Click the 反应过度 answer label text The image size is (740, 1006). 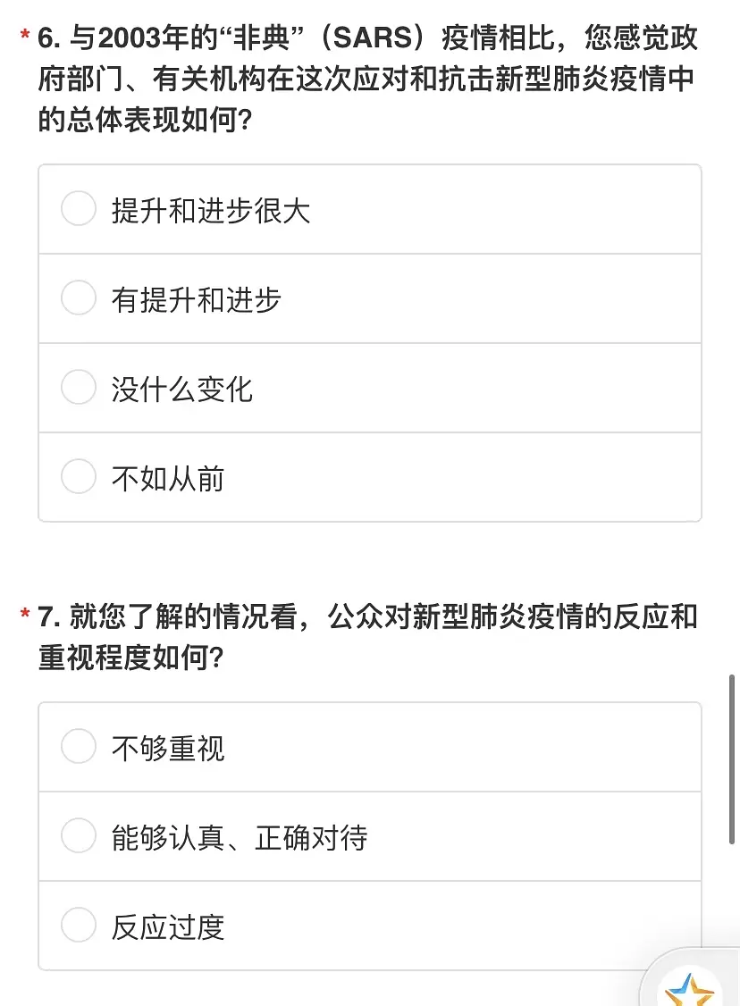(168, 926)
